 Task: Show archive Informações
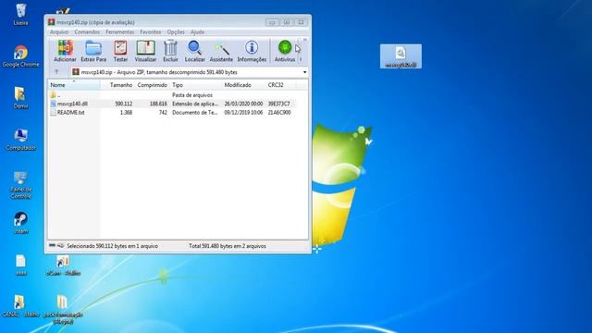coord(252,51)
